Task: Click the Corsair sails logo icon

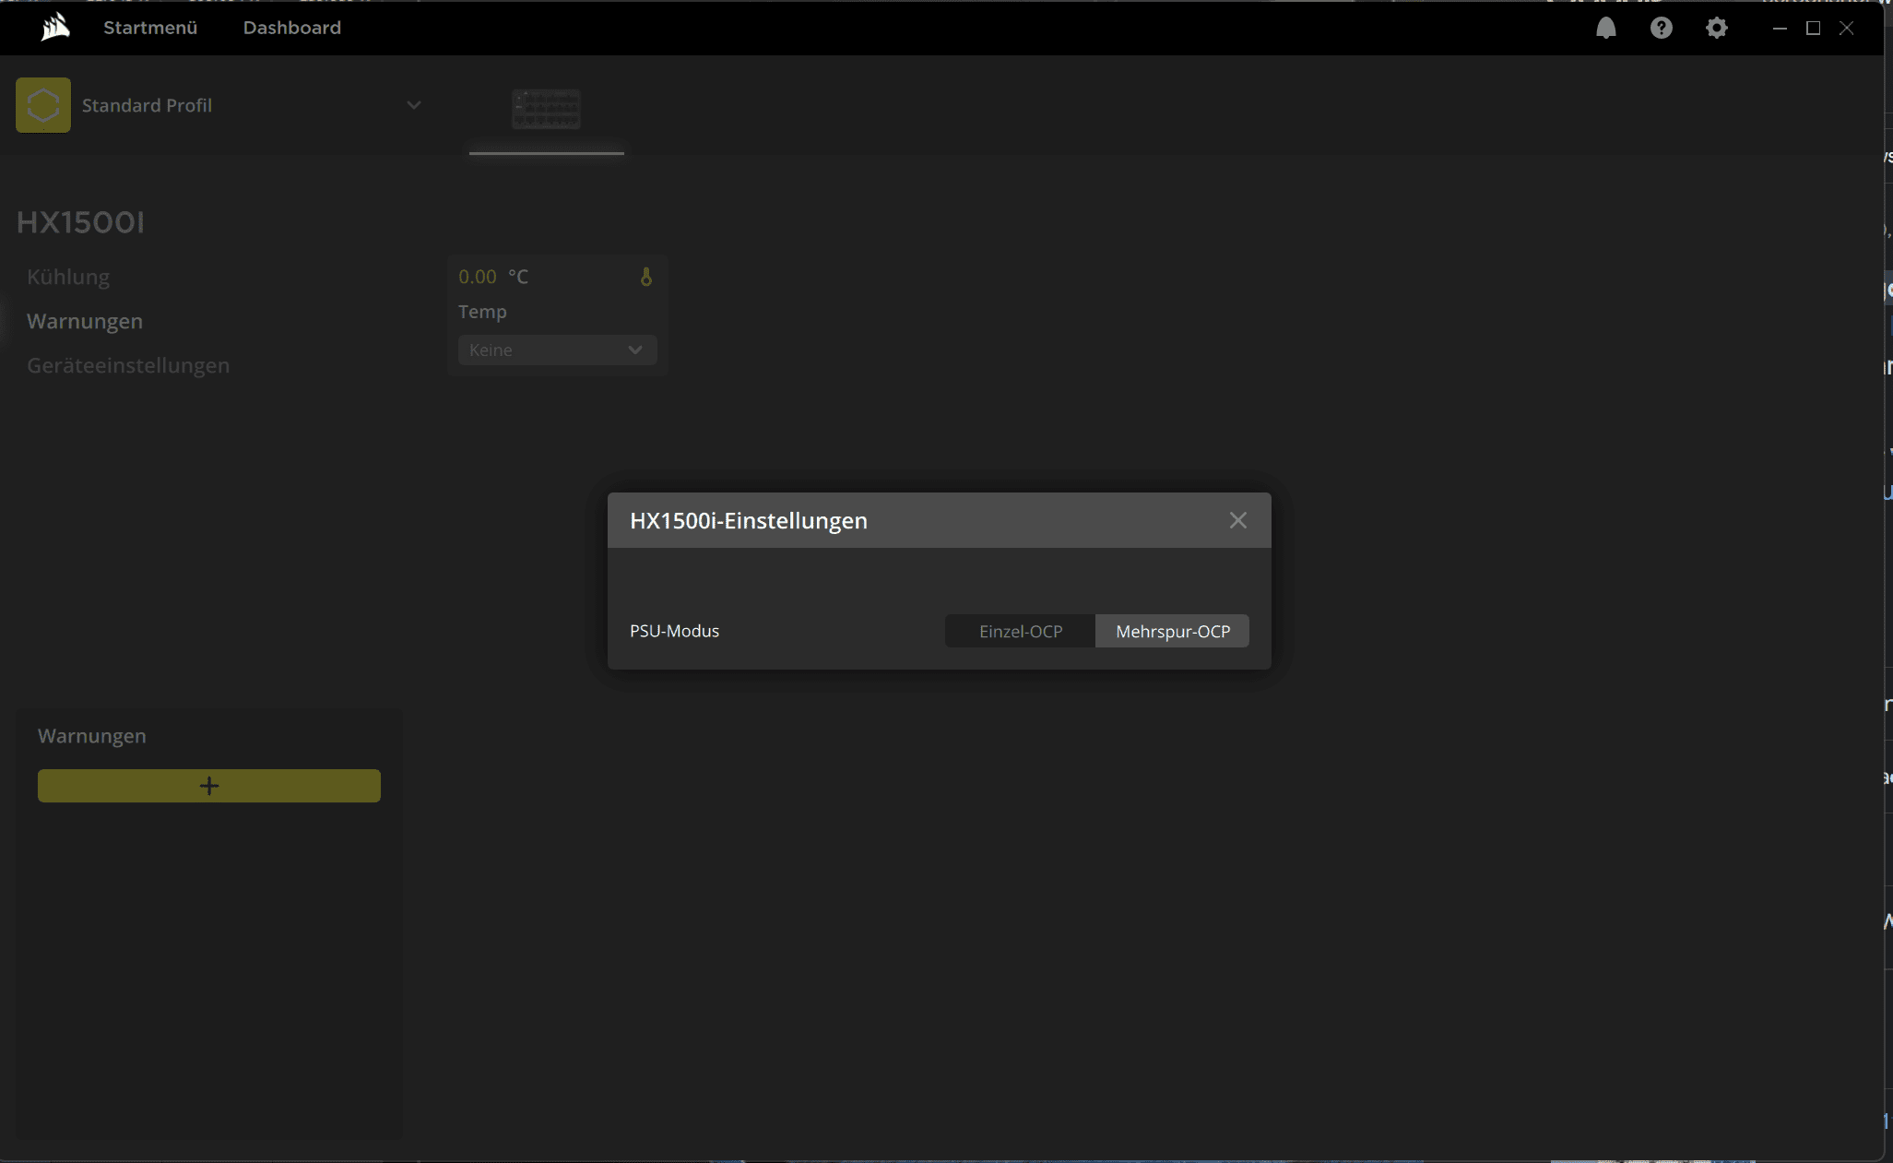Action: [x=55, y=27]
